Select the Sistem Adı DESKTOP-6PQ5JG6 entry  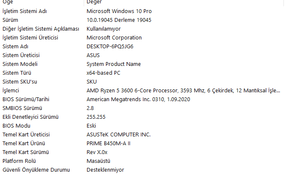coord(143,47)
